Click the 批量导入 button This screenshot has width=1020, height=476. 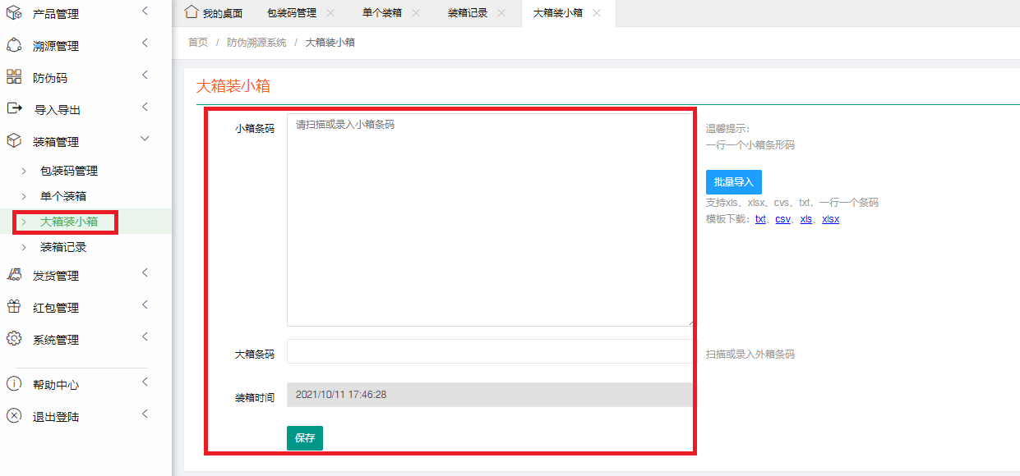point(733,182)
